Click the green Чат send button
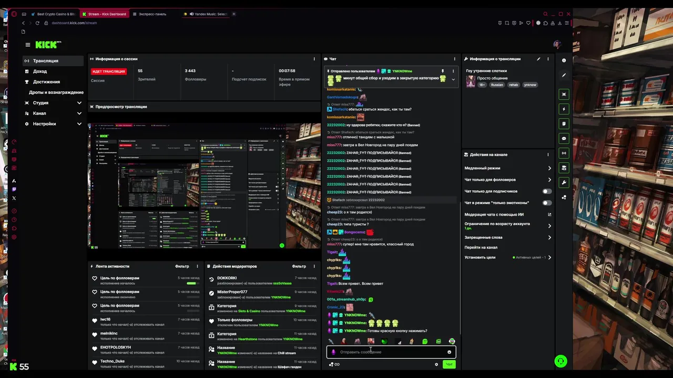Screen dimensions: 673x378 448,364
